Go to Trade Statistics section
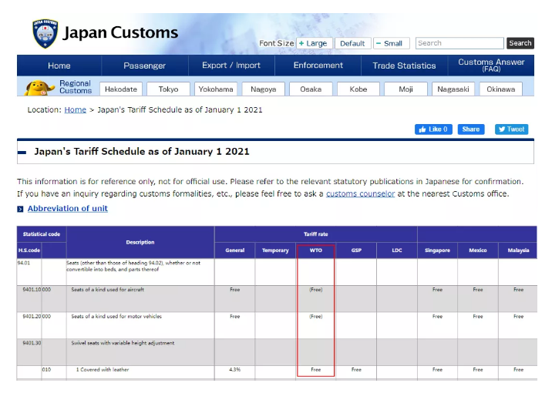 (x=404, y=65)
